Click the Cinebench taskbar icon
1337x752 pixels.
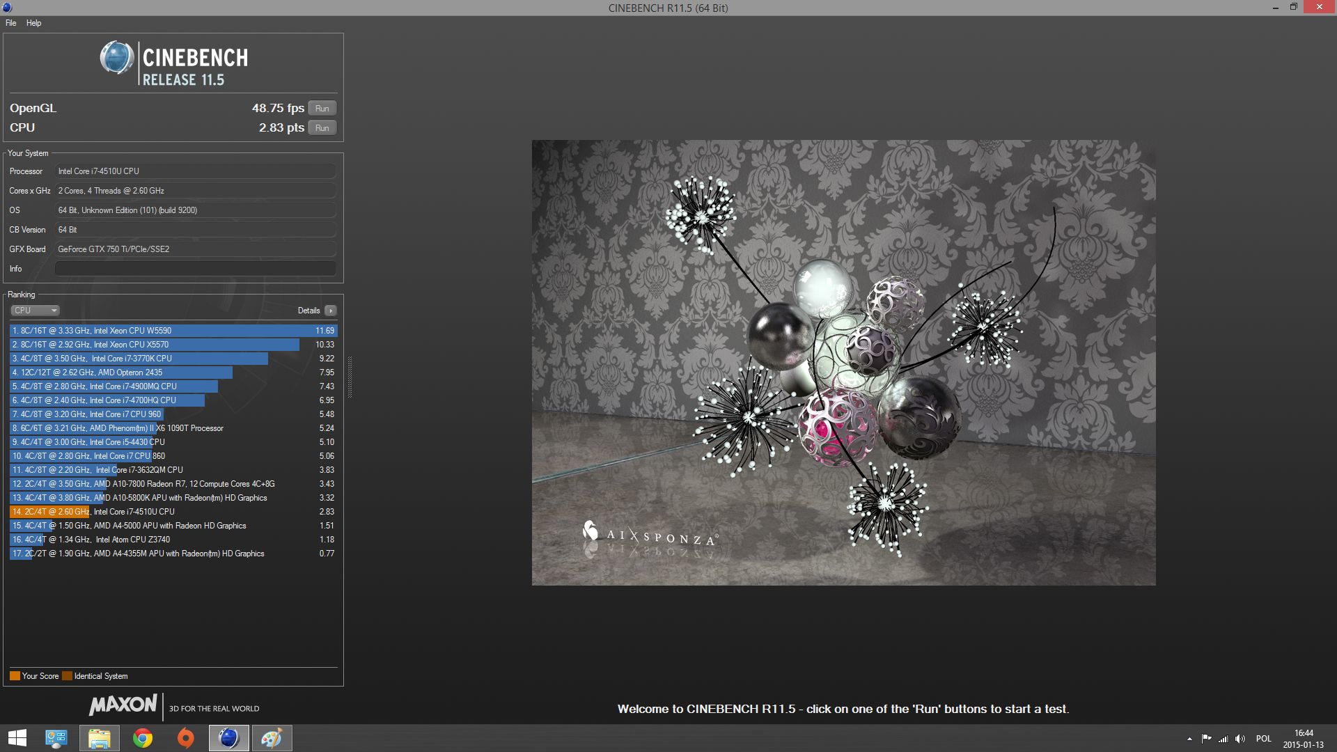228,738
